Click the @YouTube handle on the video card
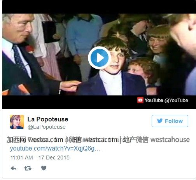The image size is (196, 180). click(176, 100)
